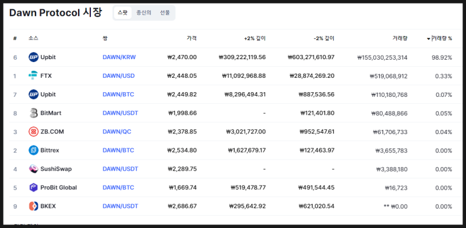Click the ProBit Global logo icon

click(34, 188)
